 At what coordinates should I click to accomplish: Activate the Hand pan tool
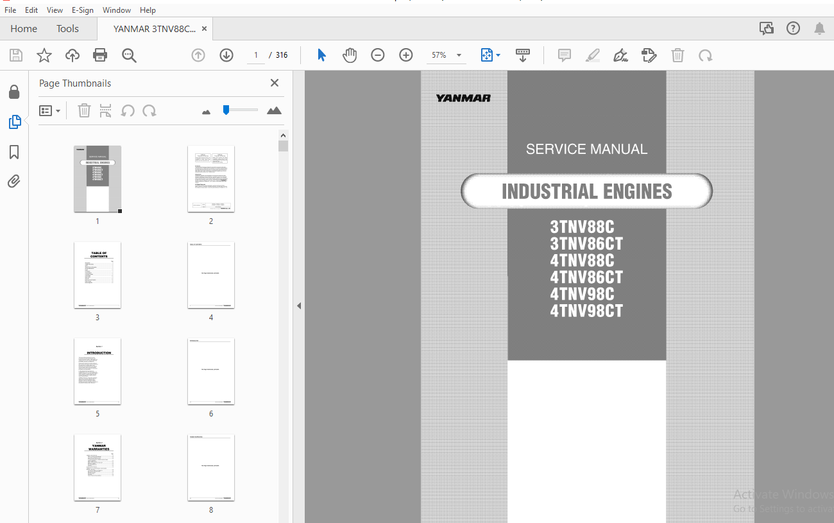pyautogui.click(x=350, y=55)
